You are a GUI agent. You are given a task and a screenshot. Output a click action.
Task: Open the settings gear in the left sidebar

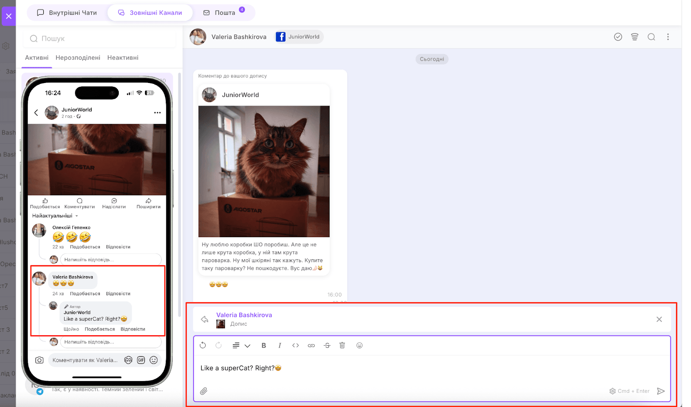(6, 46)
